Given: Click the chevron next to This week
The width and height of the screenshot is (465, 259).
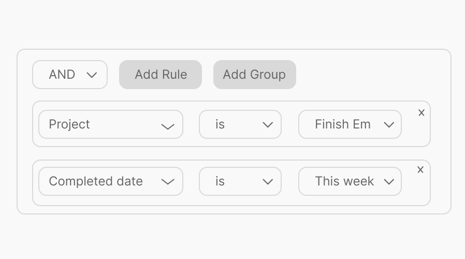Looking at the screenshot, I should point(388,182).
